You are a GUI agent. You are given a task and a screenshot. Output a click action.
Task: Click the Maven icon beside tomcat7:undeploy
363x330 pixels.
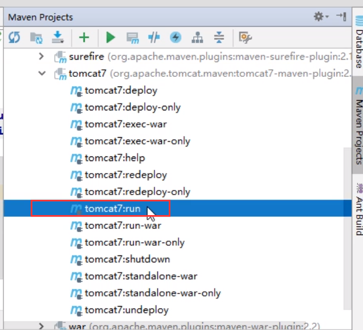tap(76, 311)
